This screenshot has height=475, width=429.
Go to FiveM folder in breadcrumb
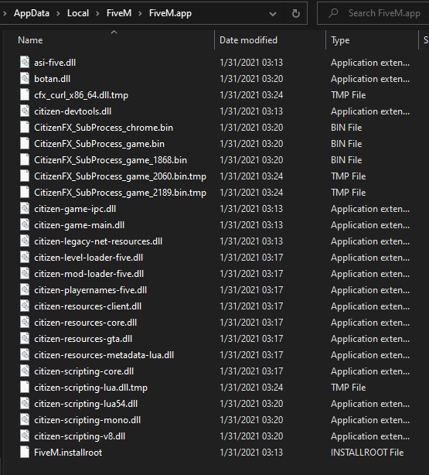119,13
